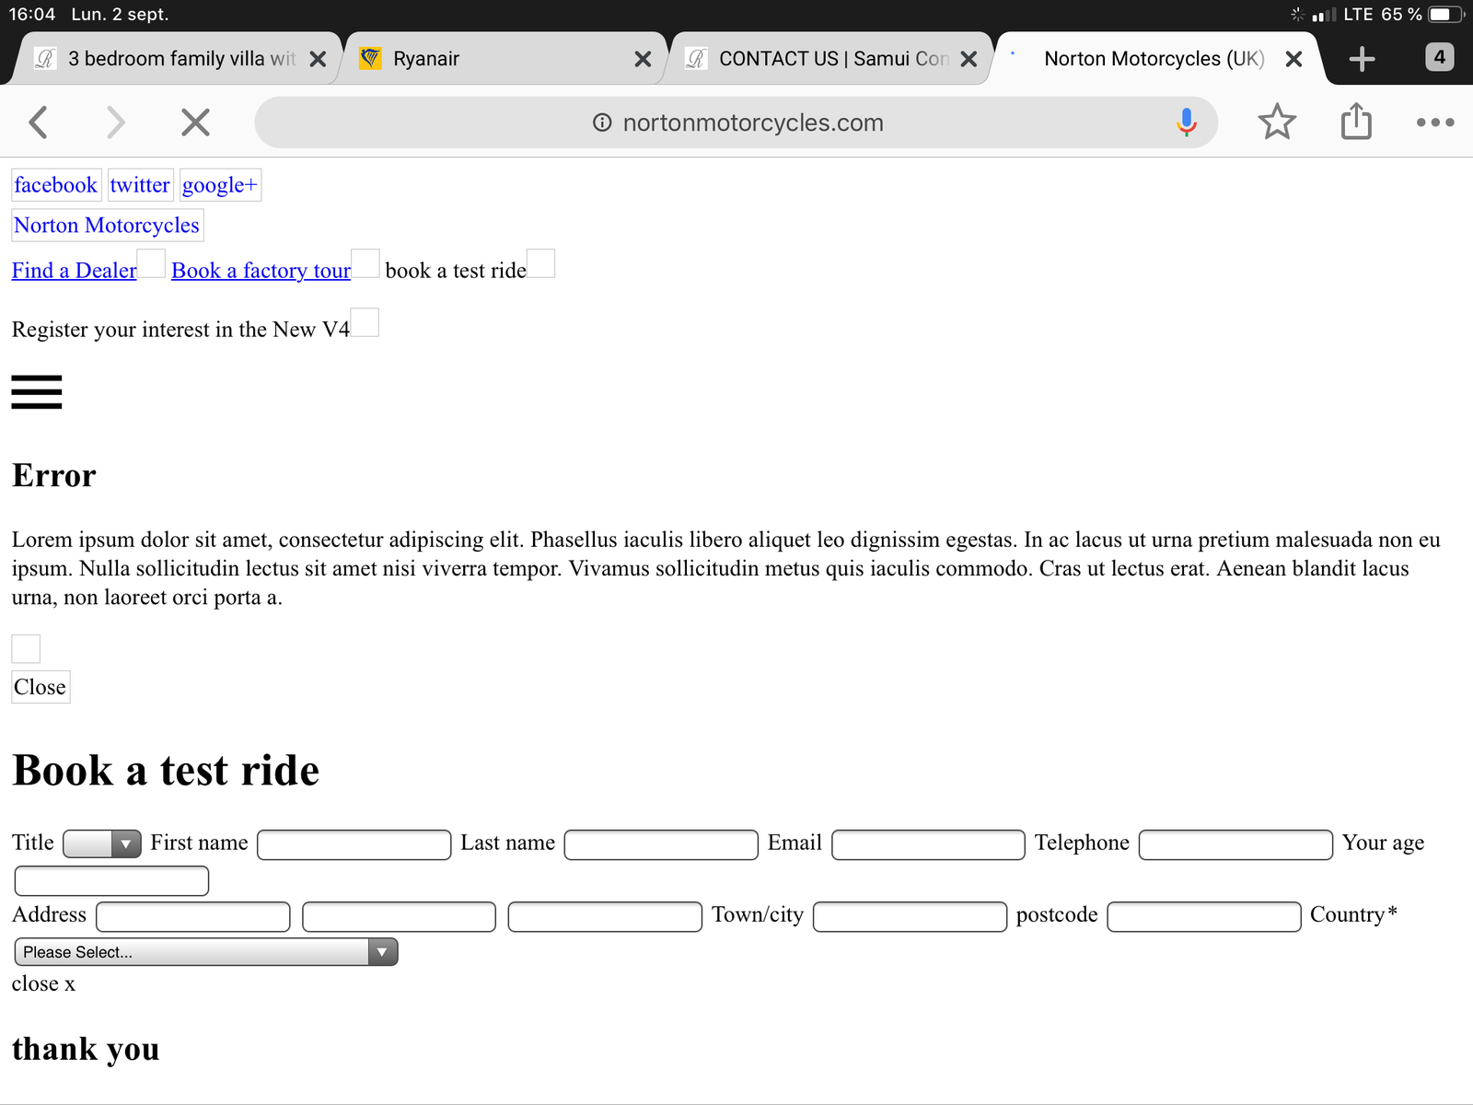Image resolution: width=1473 pixels, height=1105 pixels.
Task: Close the Norton Motorcycles tab
Action: [x=1293, y=59]
